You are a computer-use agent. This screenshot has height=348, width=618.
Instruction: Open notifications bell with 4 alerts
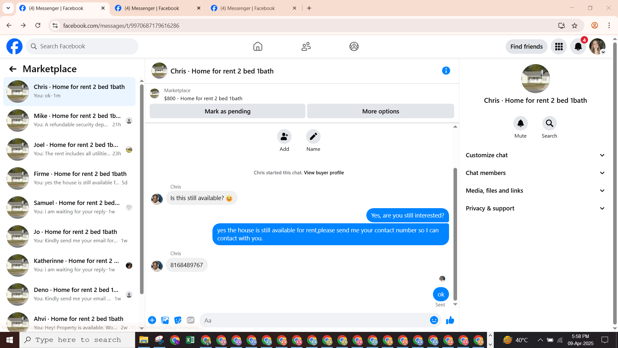tap(578, 47)
